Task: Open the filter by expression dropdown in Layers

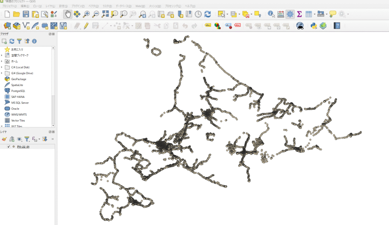Action: [x=39, y=139]
